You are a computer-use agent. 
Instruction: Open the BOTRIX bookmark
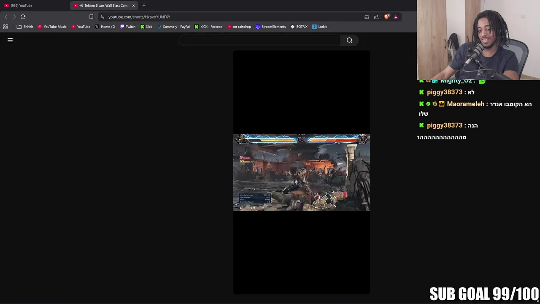(299, 27)
